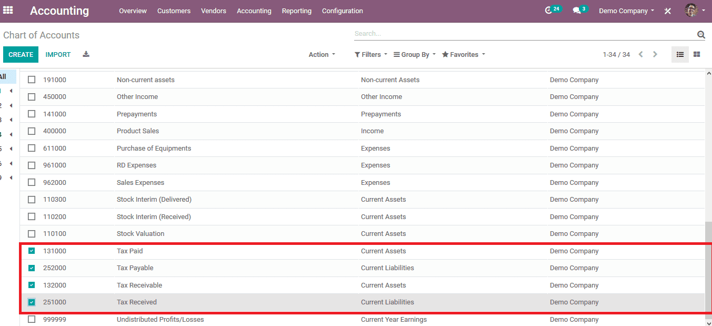Open the Action dropdown

pyautogui.click(x=322, y=54)
